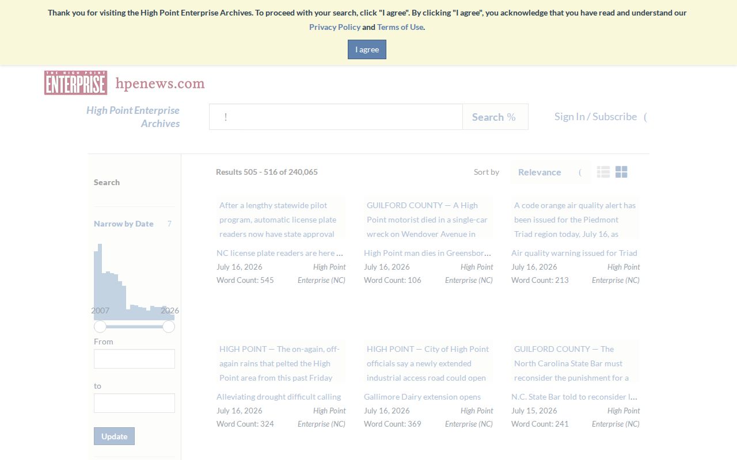Click the I agree button
Screen dimensions: 737x460
pyautogui.click(x=367, y=49)
